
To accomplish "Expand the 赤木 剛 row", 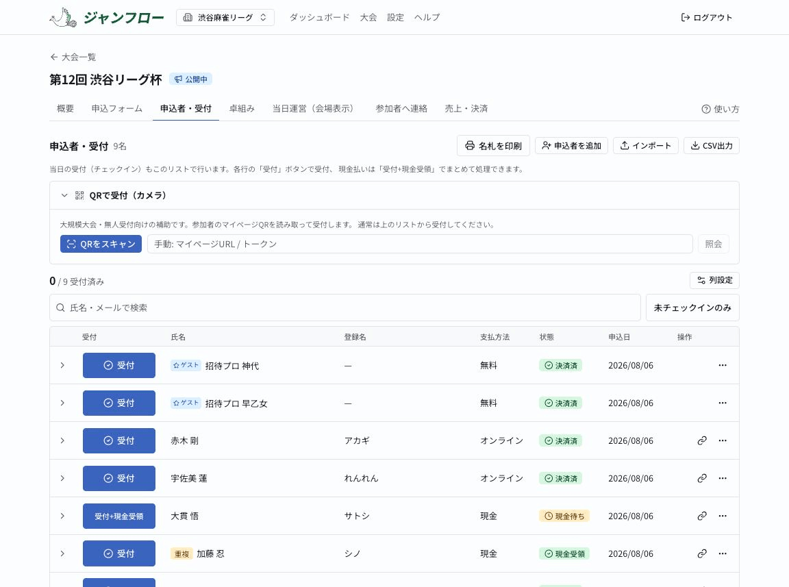I will coord(62,440).
